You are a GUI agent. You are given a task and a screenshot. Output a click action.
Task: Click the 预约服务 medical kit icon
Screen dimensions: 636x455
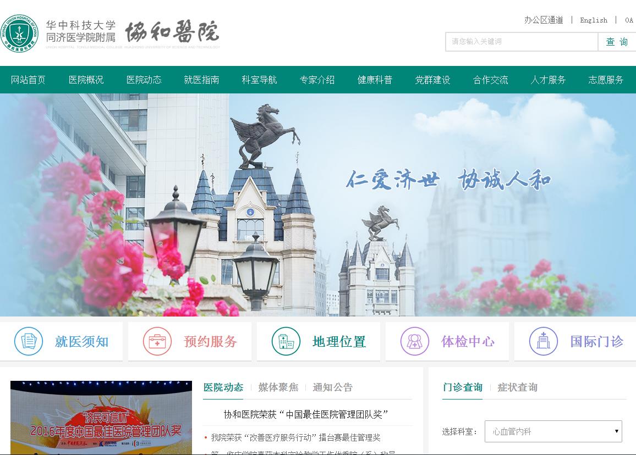pyautogui.click(x=157, y=341)
